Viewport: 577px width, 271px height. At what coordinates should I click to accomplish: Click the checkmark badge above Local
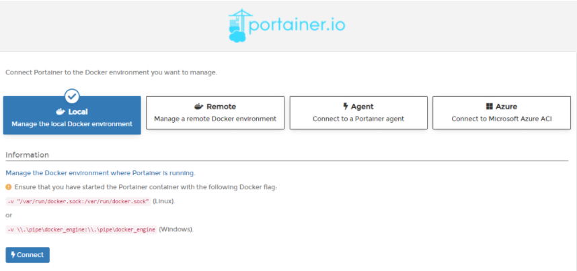click(72, 96)
